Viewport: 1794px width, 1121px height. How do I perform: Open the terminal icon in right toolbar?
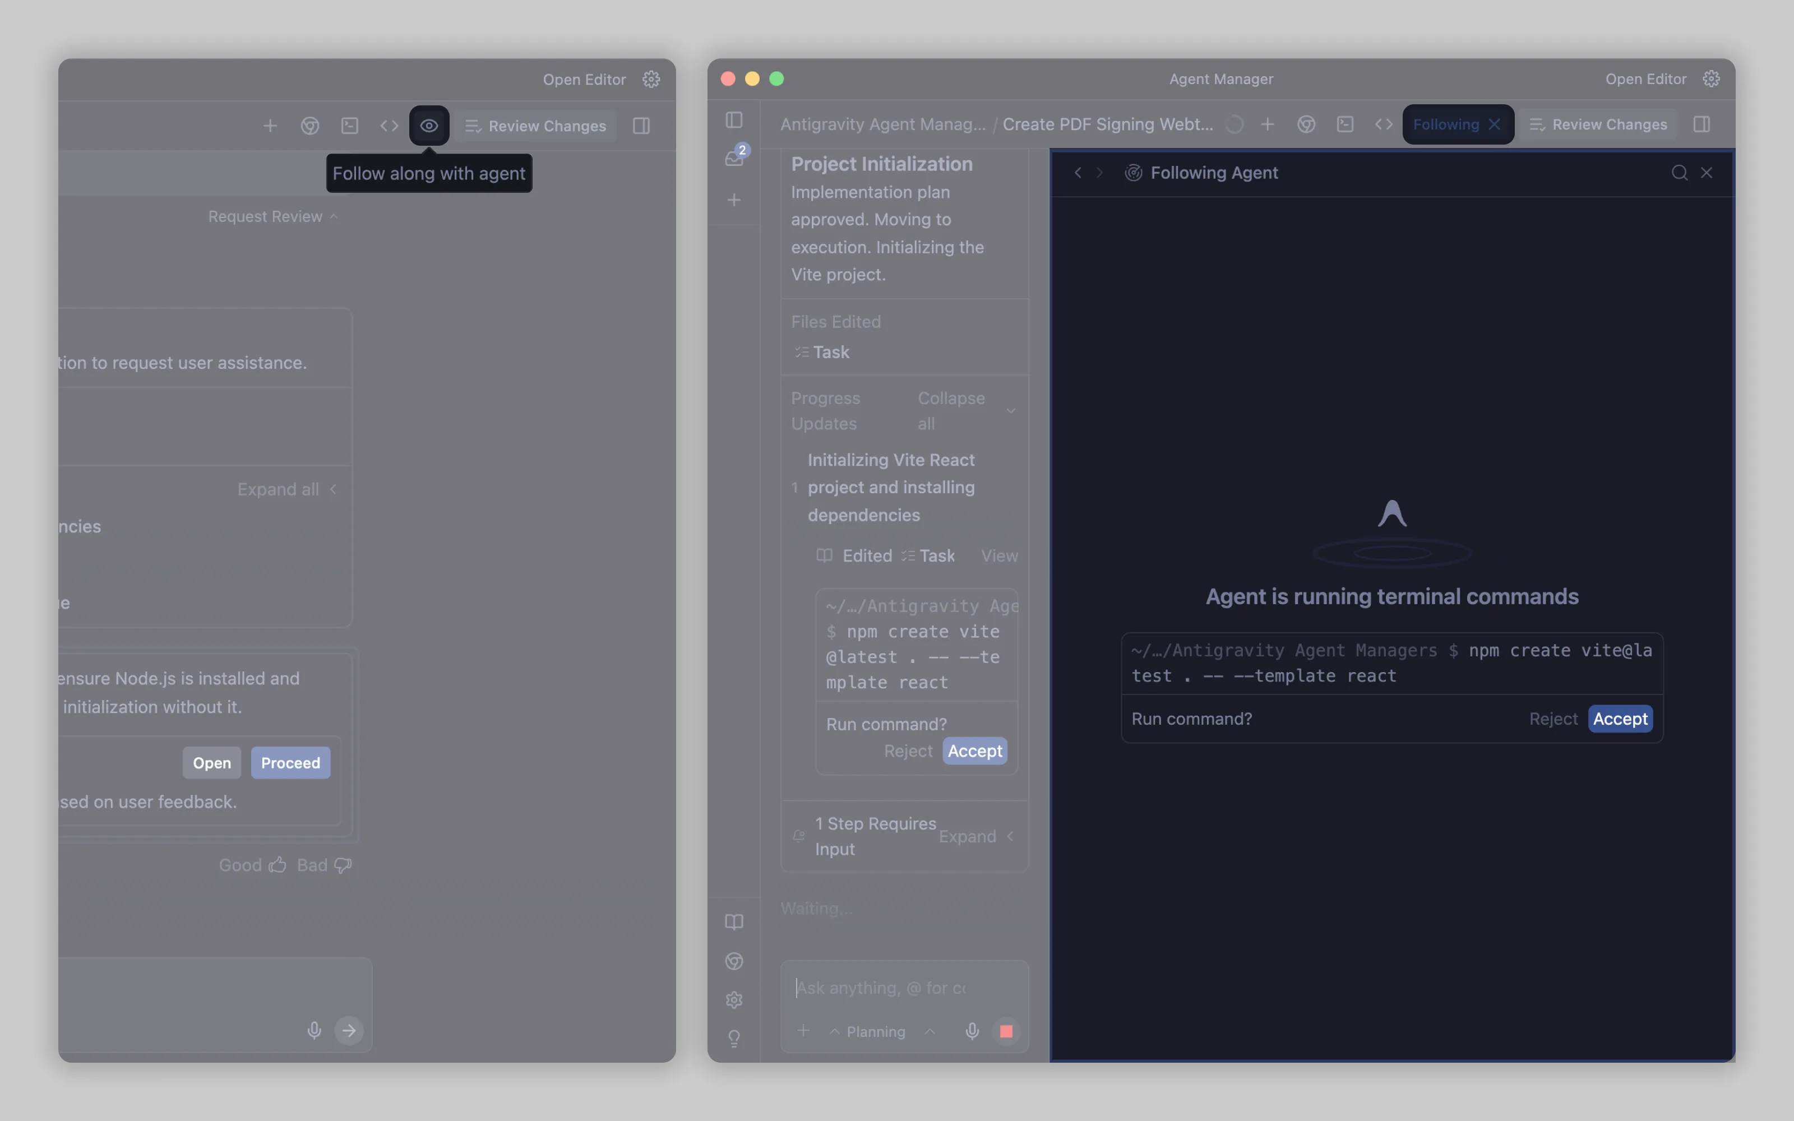pyautogui.click(x=1345, y=124)
